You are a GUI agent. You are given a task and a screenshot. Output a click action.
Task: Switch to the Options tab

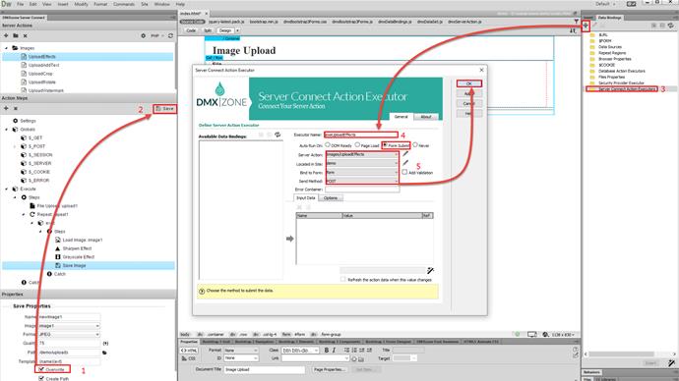(331, 197)
